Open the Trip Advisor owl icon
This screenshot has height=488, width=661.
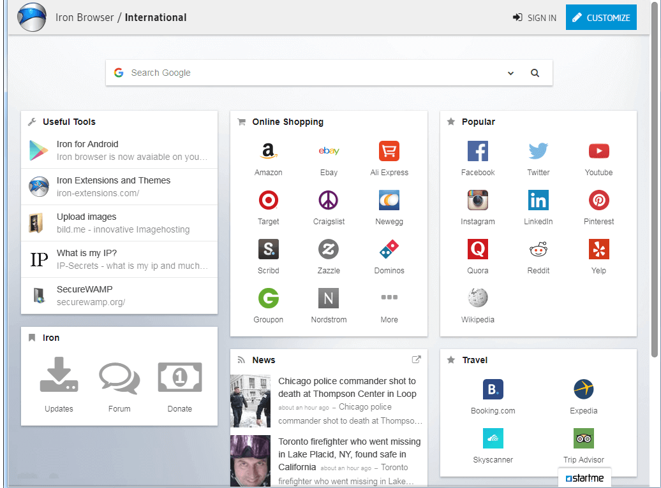coord(583,438)
